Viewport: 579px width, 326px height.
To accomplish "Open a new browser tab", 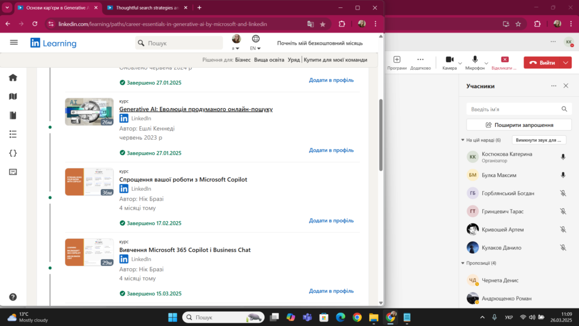I will 200,7.
